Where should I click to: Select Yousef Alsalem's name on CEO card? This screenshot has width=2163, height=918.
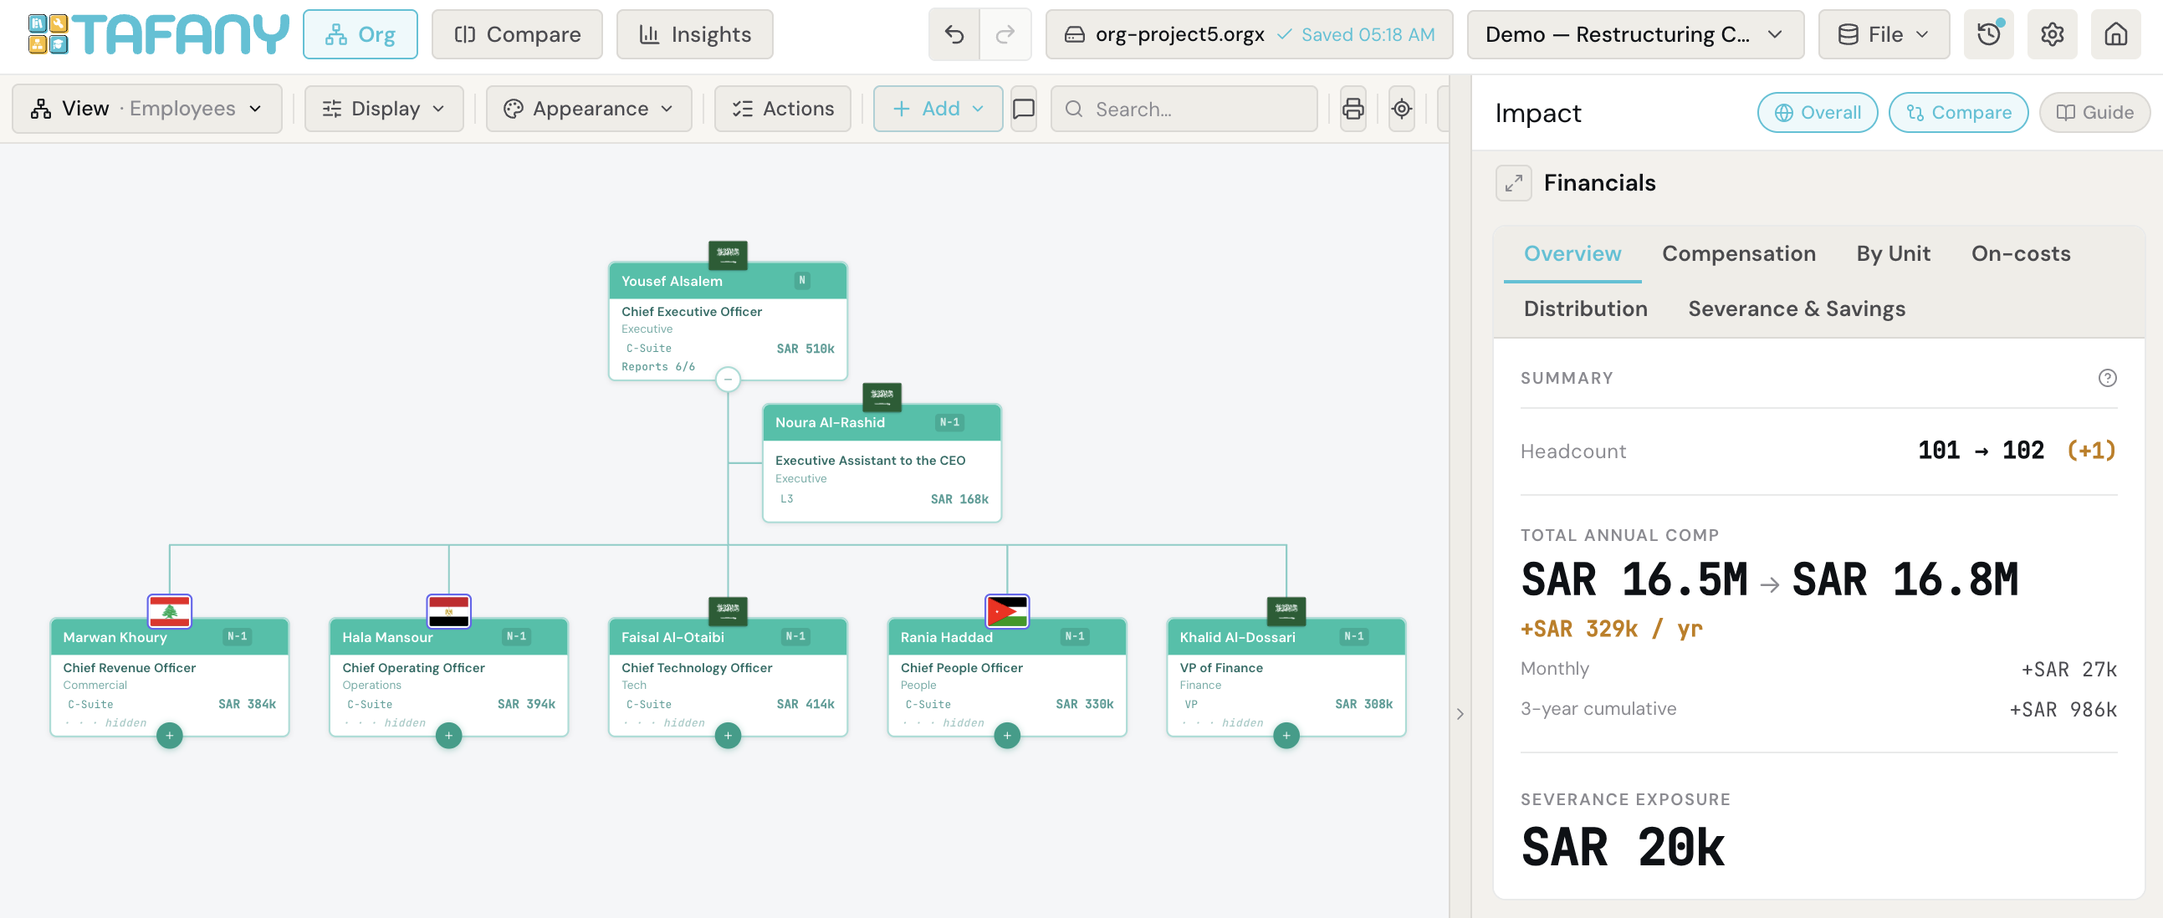[x=672, y=281]
